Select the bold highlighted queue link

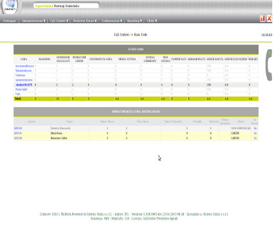[24, 85]
